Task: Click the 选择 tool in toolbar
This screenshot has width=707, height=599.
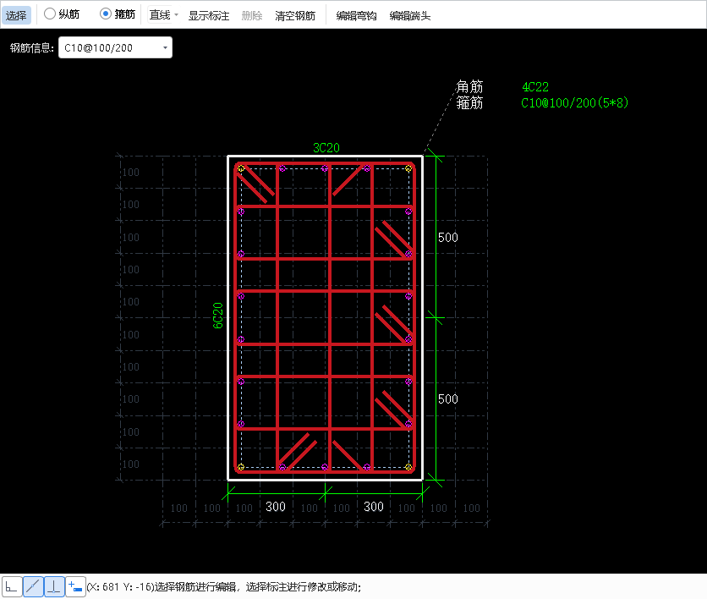Action: coord(16,15)
